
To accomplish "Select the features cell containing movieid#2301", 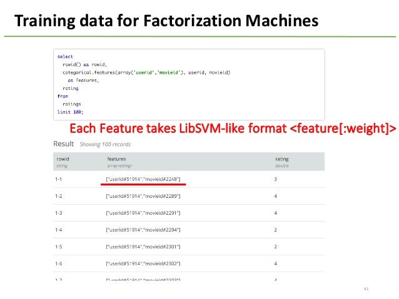I will (x=143, y=247).
